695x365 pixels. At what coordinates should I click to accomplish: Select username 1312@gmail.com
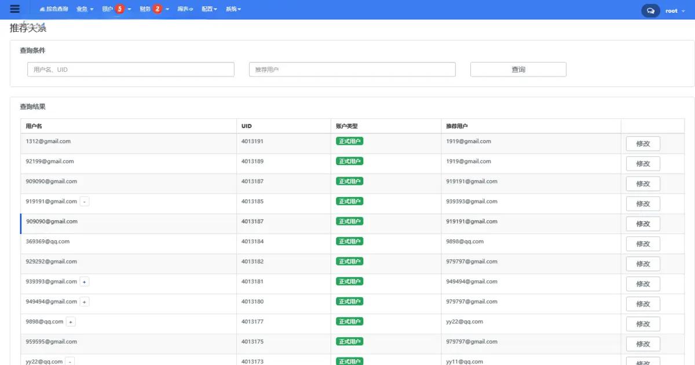(48, 141)
